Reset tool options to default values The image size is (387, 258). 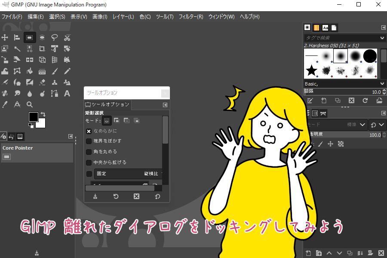click(x=157, y=196)
